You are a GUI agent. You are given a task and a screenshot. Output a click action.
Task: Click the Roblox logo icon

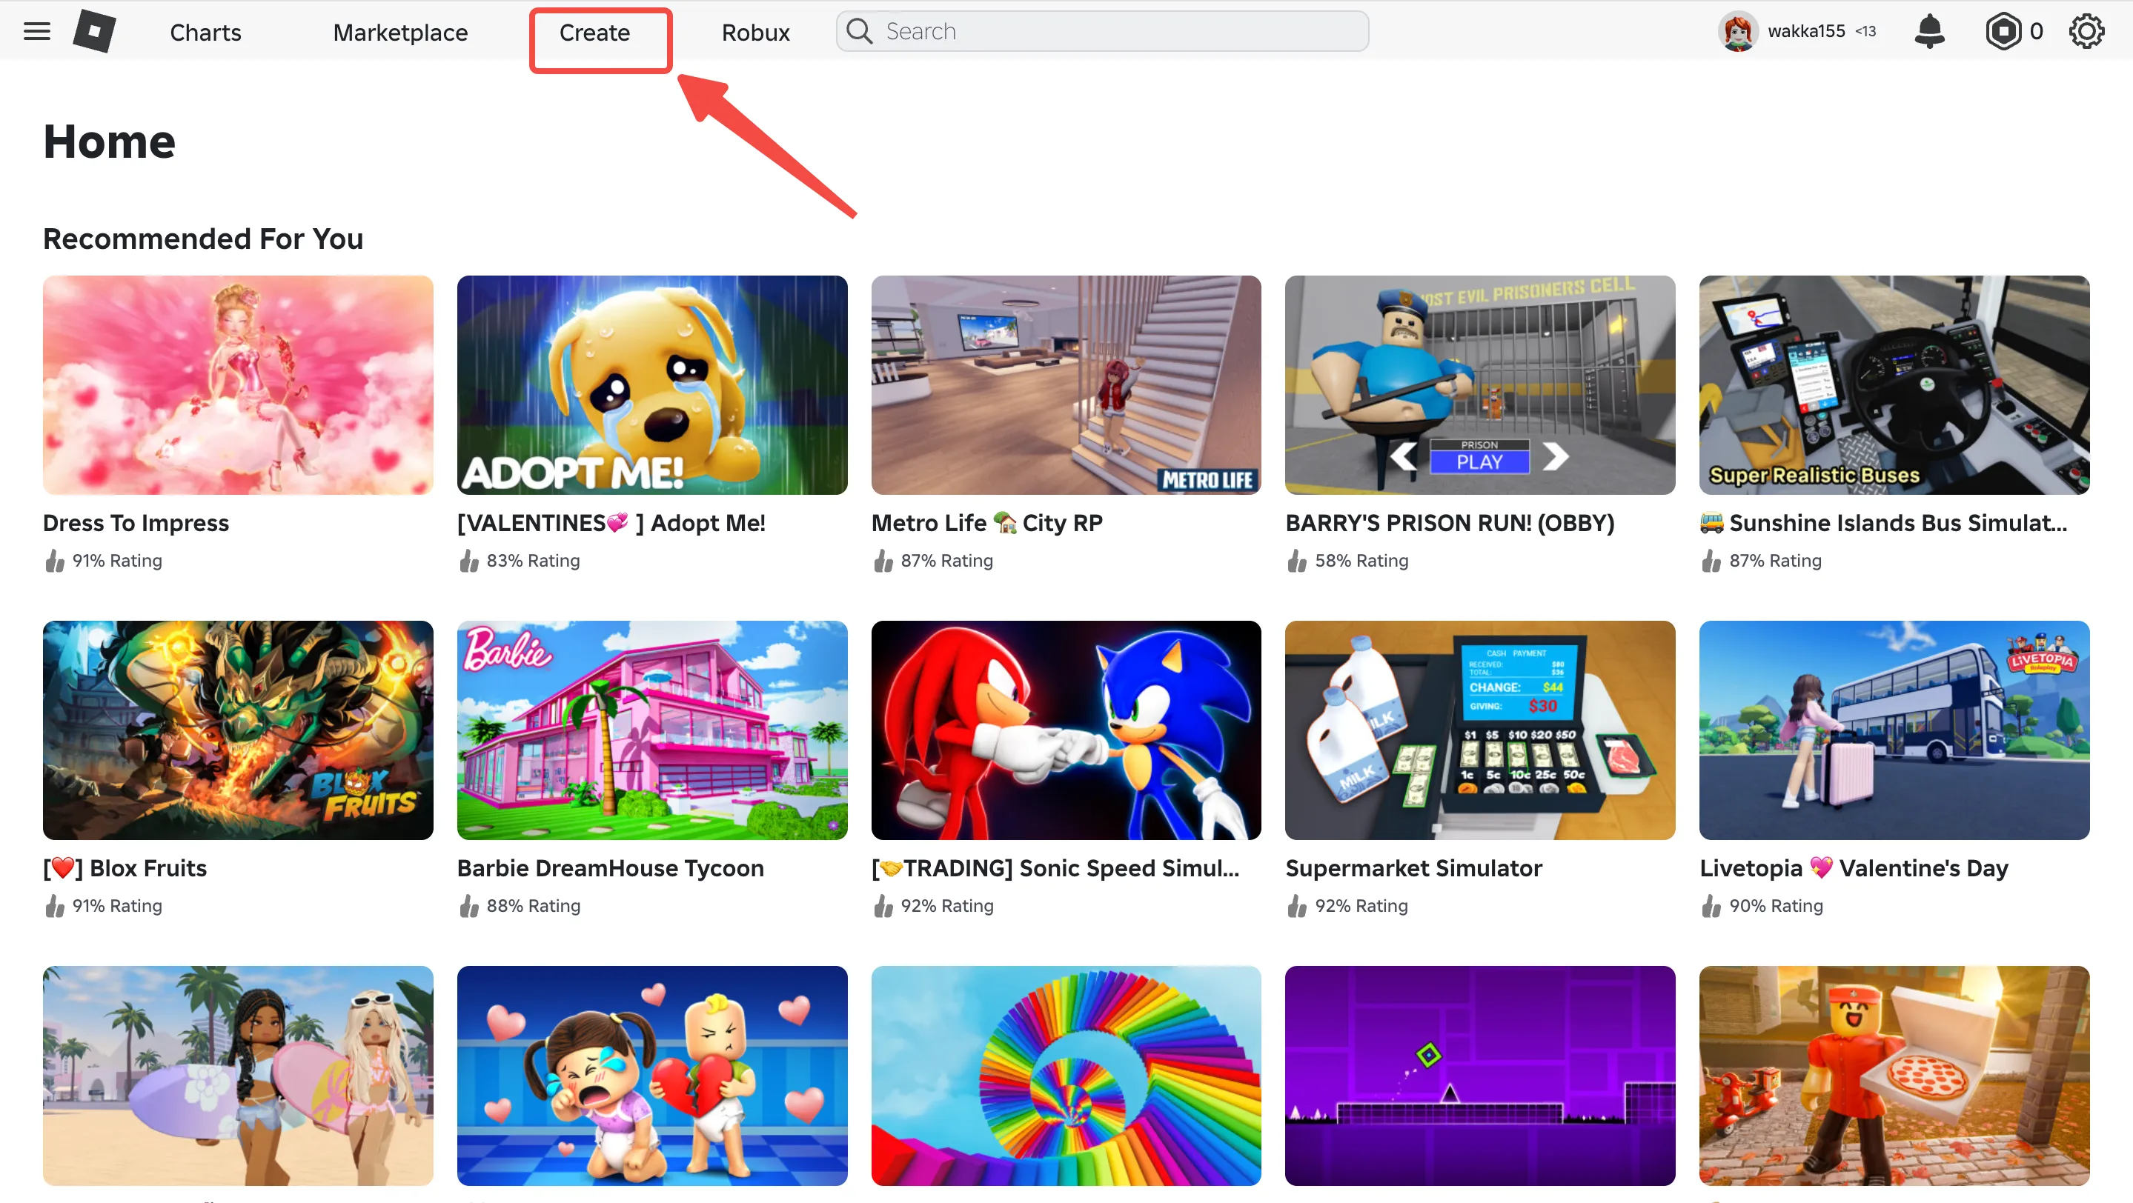click(x=93, y=30)
